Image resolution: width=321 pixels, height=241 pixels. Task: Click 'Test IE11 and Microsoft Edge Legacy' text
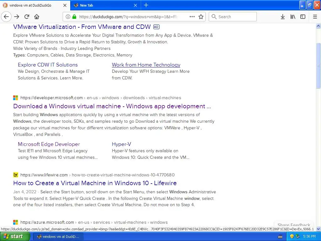tap(53, 151)
